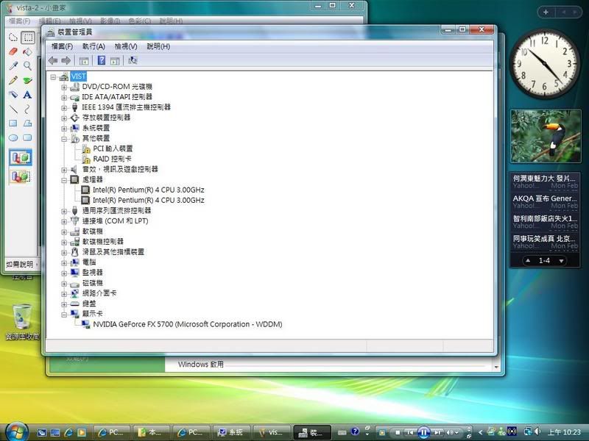
Task: Pause playback in the taskbar media toolbar
Action: [x=423, y=432]
